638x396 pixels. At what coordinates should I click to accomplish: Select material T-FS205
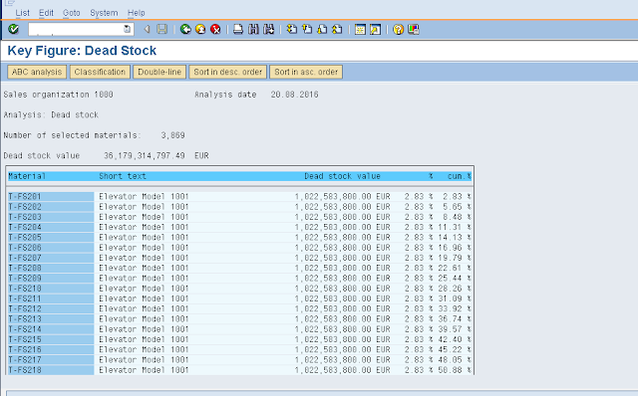pos(51,237)
